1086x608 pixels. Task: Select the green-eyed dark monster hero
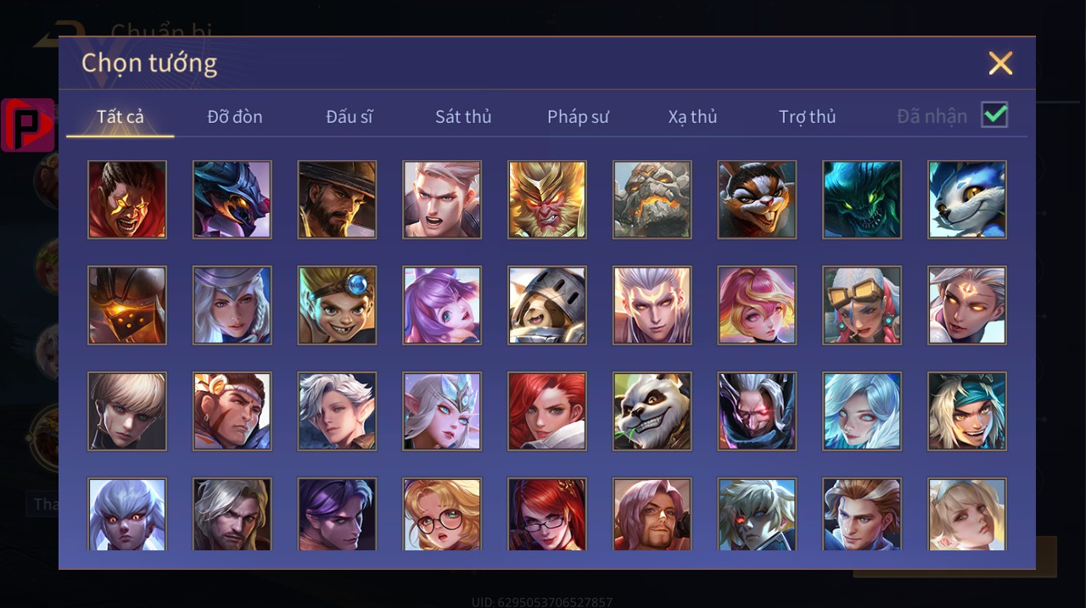[x=862, y=199]
